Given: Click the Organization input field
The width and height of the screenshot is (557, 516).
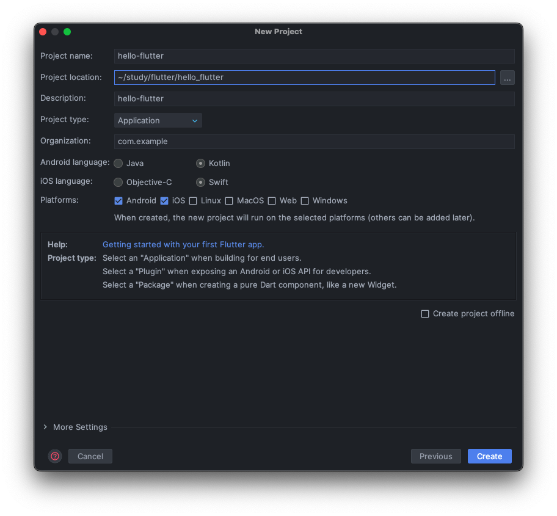Looking at the screenshot, I should pos(314,141).
